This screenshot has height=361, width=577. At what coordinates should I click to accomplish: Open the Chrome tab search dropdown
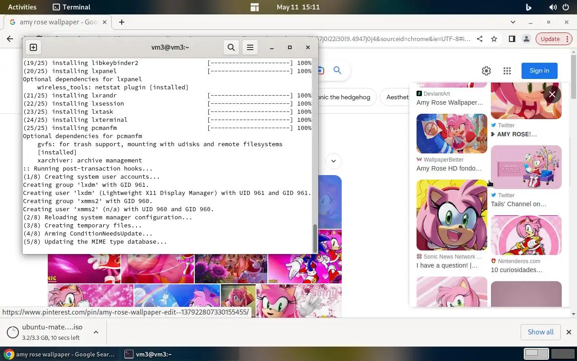click(513, 22)
